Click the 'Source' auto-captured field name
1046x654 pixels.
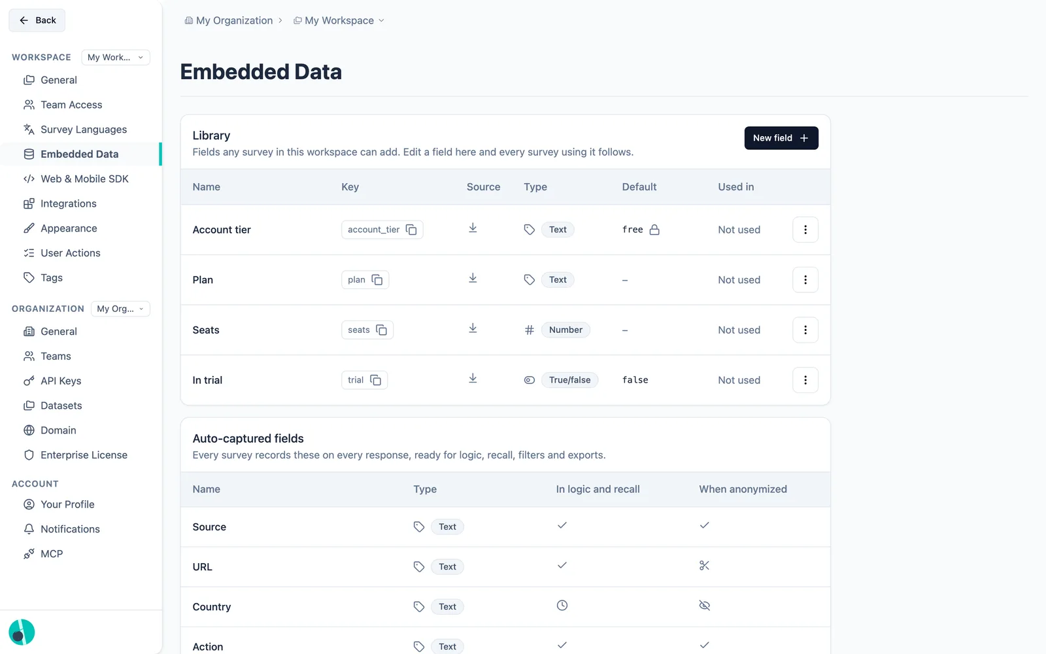(x=209, y=527)
